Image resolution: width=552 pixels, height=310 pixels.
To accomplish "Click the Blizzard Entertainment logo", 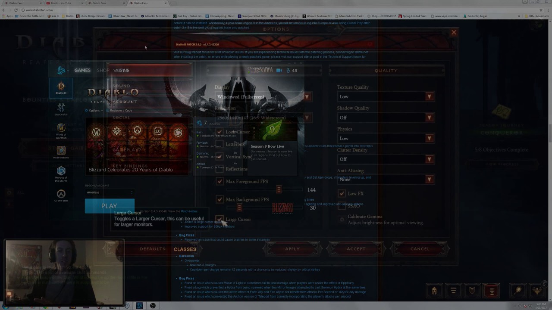I will coord(282,208).
